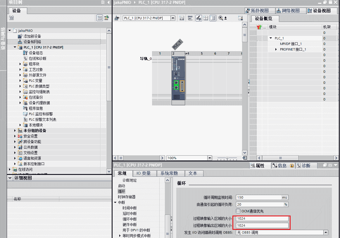Image resolution: width=340 pixels, height=238 pixels.
Task: Open the PLC_1 device selector dropdown
Action: tap(172, 18)
